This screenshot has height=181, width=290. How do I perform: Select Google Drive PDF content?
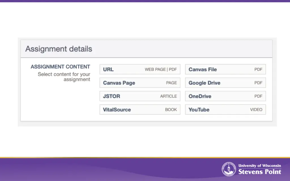[x=225, y=83]
